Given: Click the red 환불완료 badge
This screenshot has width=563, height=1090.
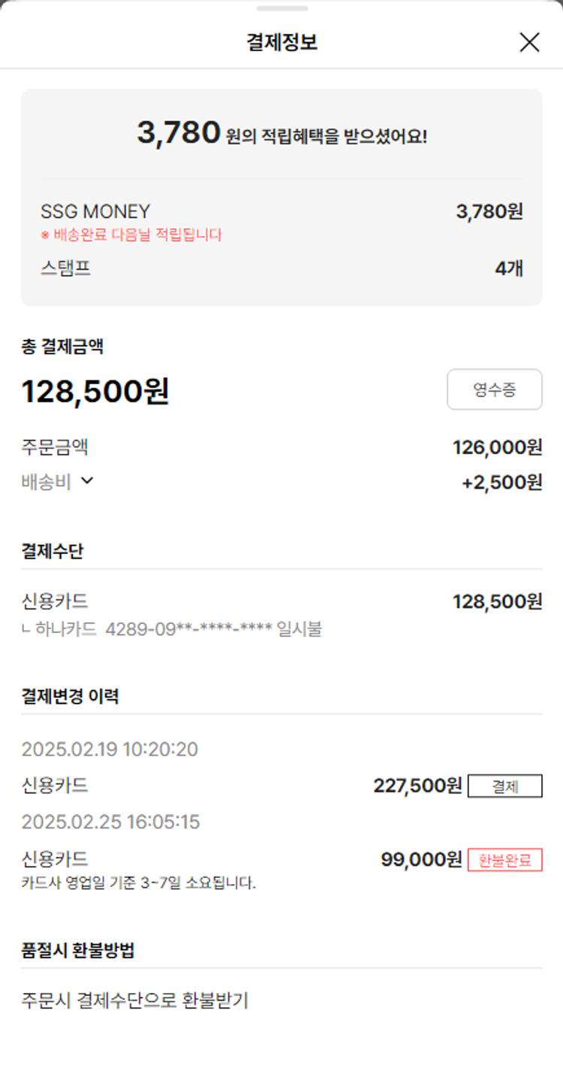Looking at the screenshot, I should click(504, 859).
